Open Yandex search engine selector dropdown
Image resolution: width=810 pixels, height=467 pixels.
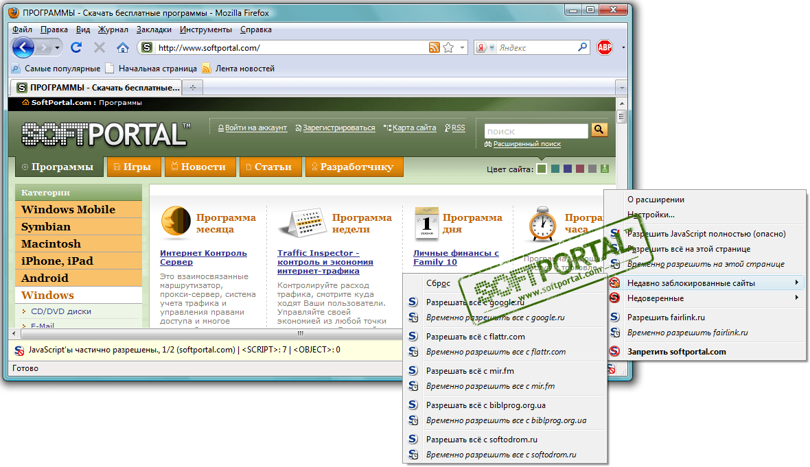[x=491, y=47]
